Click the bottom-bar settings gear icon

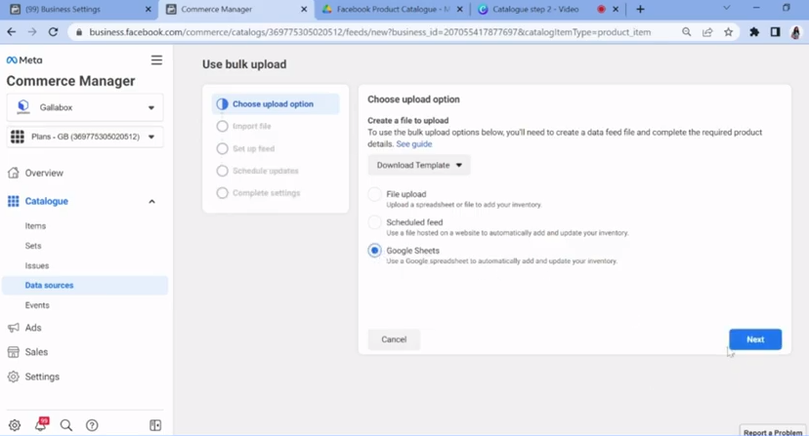(x=15, y=425)
